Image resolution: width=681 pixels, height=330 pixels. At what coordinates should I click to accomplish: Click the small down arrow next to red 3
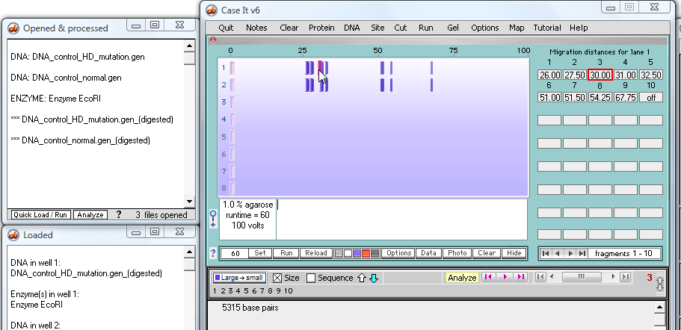(x=660, y=288)
